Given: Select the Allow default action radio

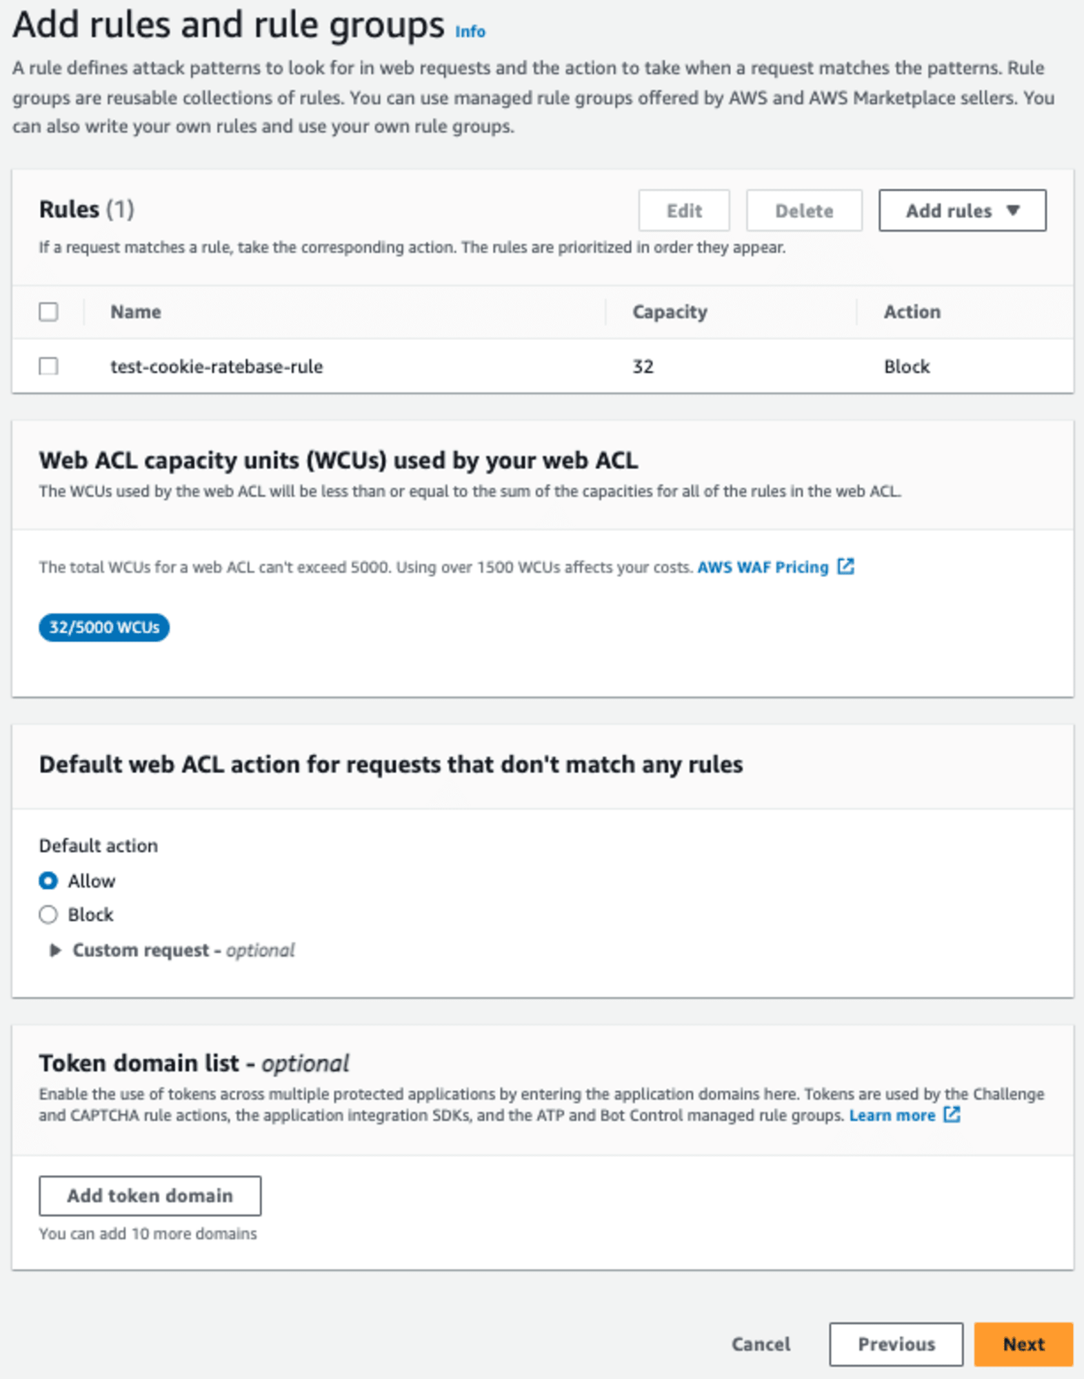Looking at the screenshot, I should [48, 880].
